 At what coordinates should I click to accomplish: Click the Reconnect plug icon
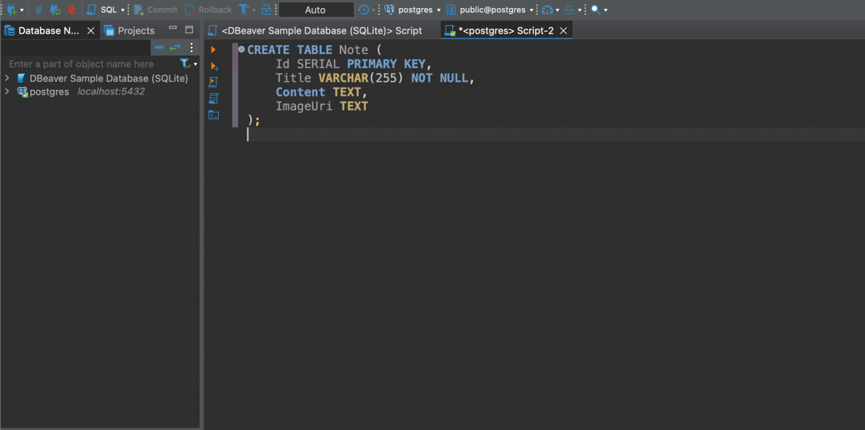pos(55,10)
